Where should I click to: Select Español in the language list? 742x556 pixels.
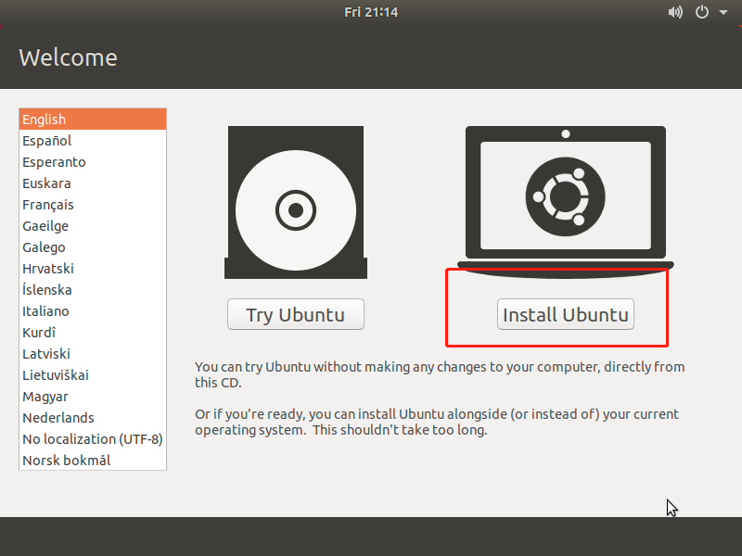tap(93, 141)
